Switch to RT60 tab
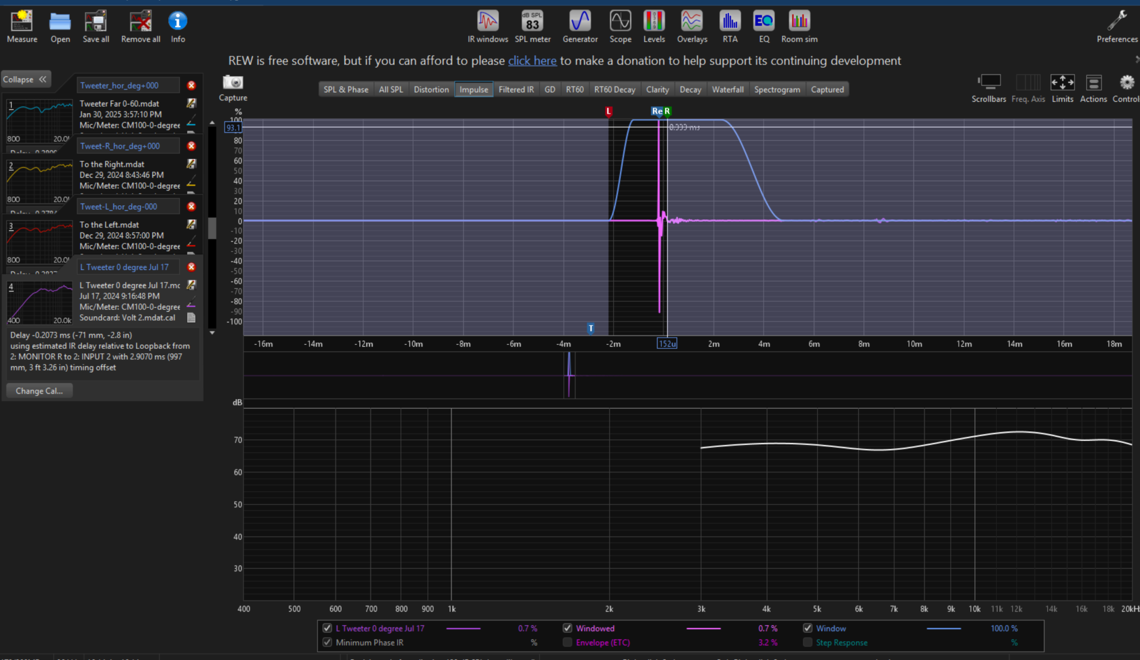Viewport: 1140px width, 660px height. click(x=575, y=90)
